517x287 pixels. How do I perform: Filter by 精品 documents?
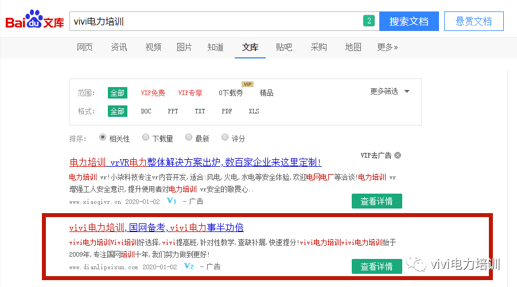[x=266, y=93]
